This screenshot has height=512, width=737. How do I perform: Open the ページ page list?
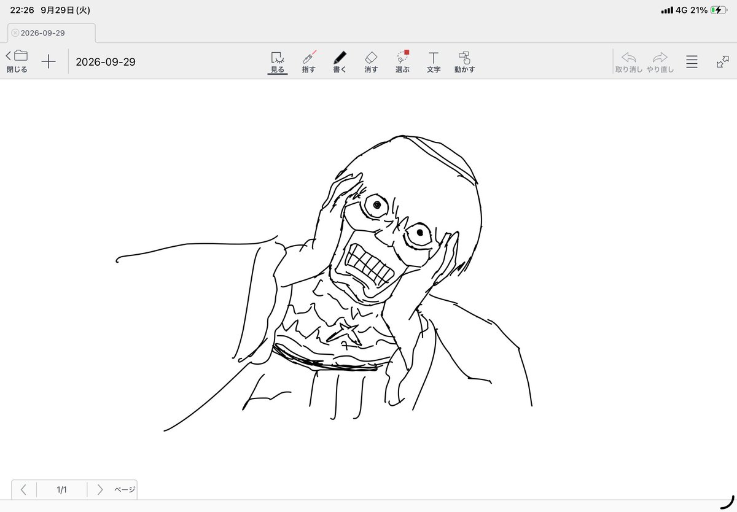click(125, 490)
